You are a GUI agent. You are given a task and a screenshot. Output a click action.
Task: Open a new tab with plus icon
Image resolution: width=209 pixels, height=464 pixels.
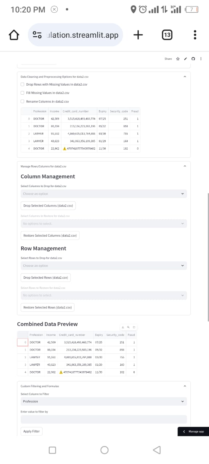point(138,35)
